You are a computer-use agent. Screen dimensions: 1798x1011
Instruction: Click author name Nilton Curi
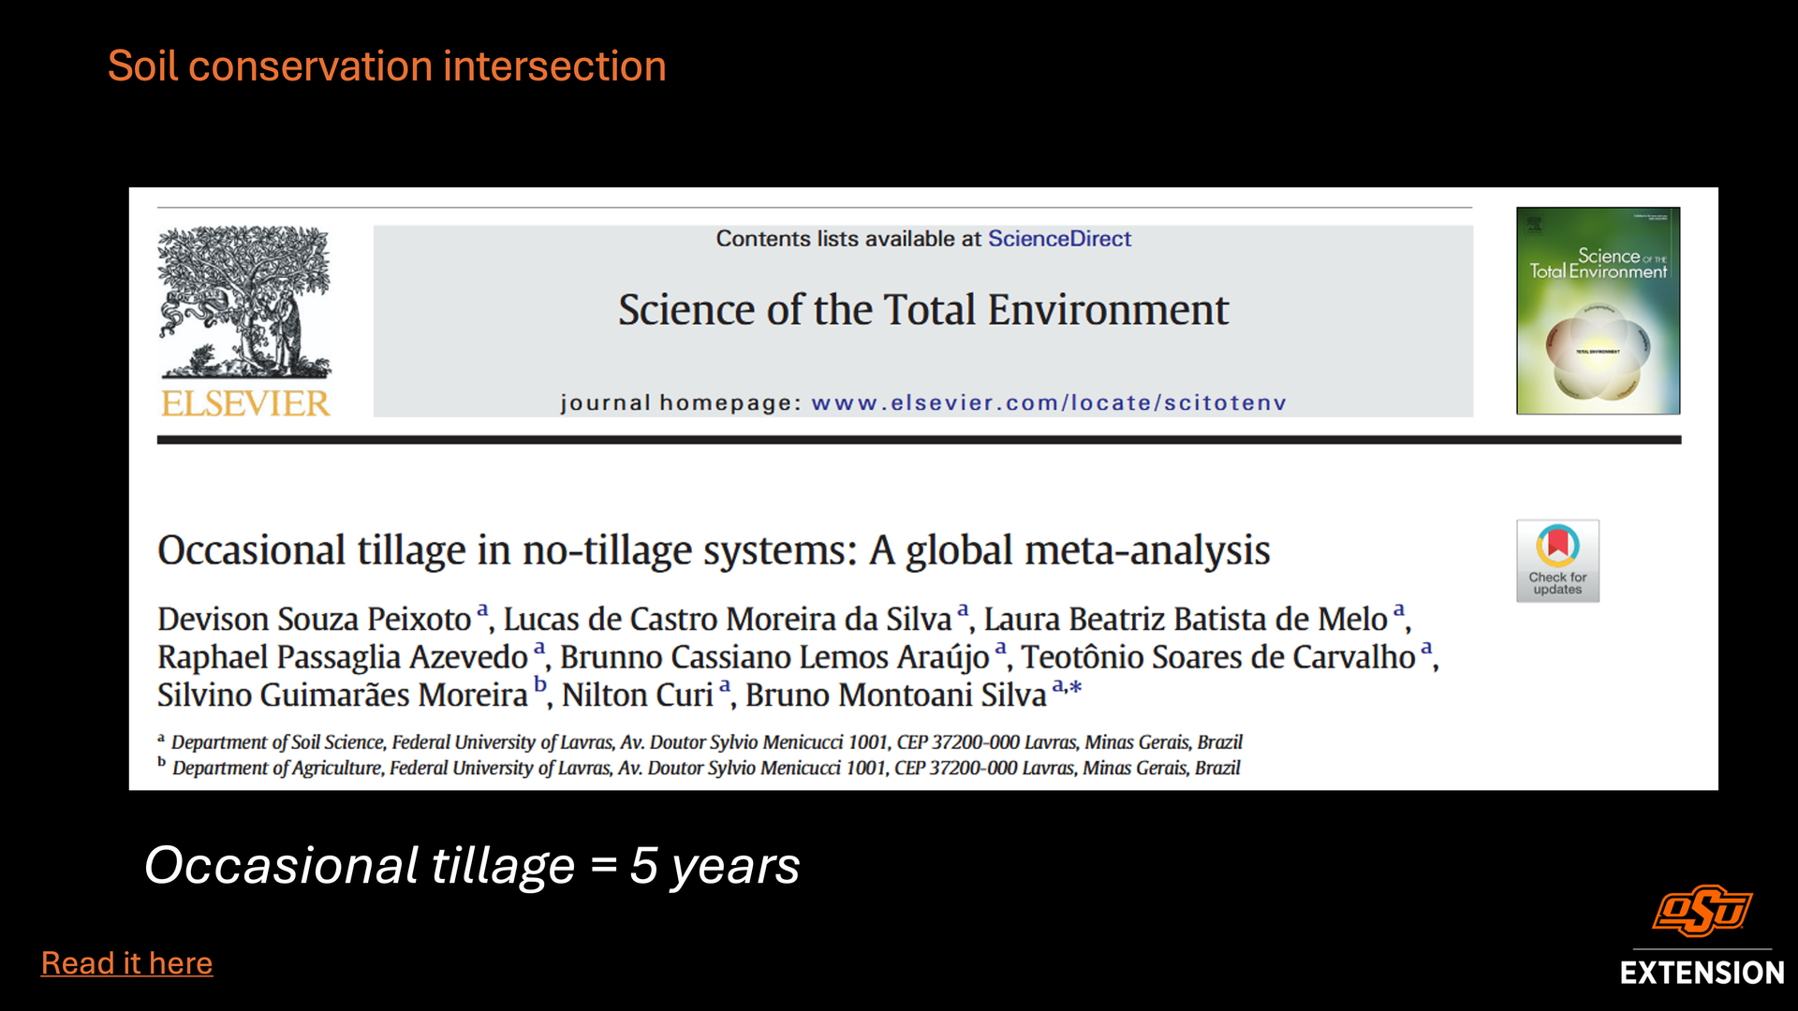637,696
